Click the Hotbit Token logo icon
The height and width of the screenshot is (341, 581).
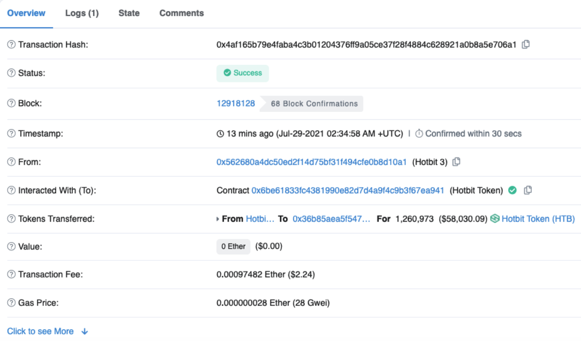(x=495, y=219)
